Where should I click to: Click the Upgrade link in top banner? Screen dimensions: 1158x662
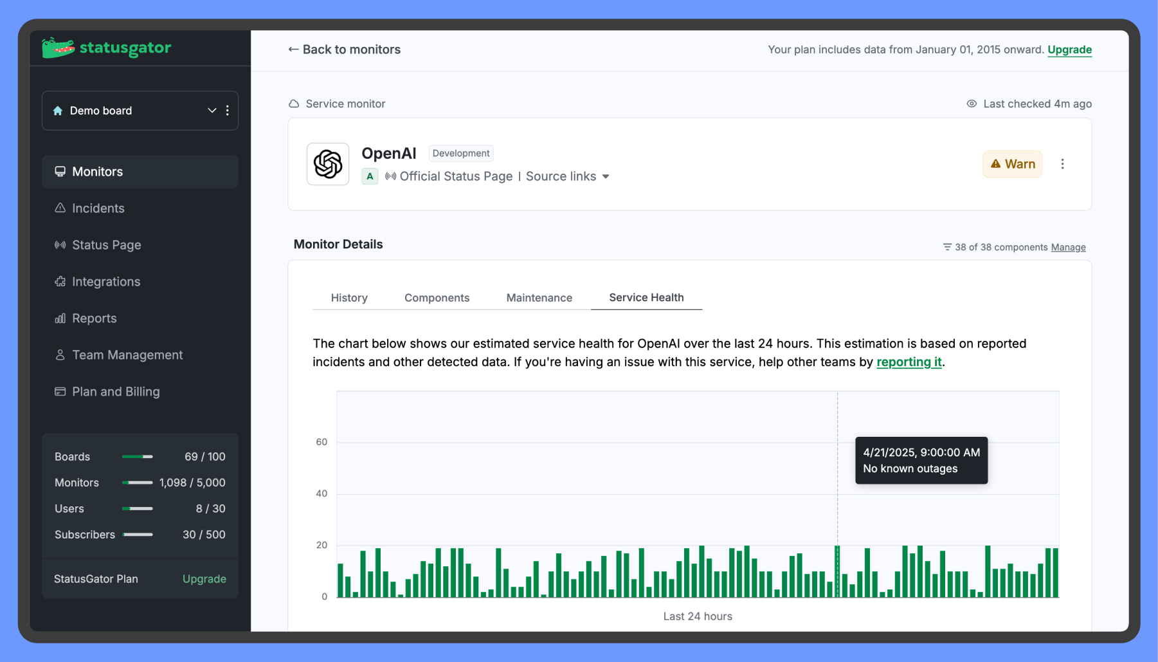click(1070, 50)
